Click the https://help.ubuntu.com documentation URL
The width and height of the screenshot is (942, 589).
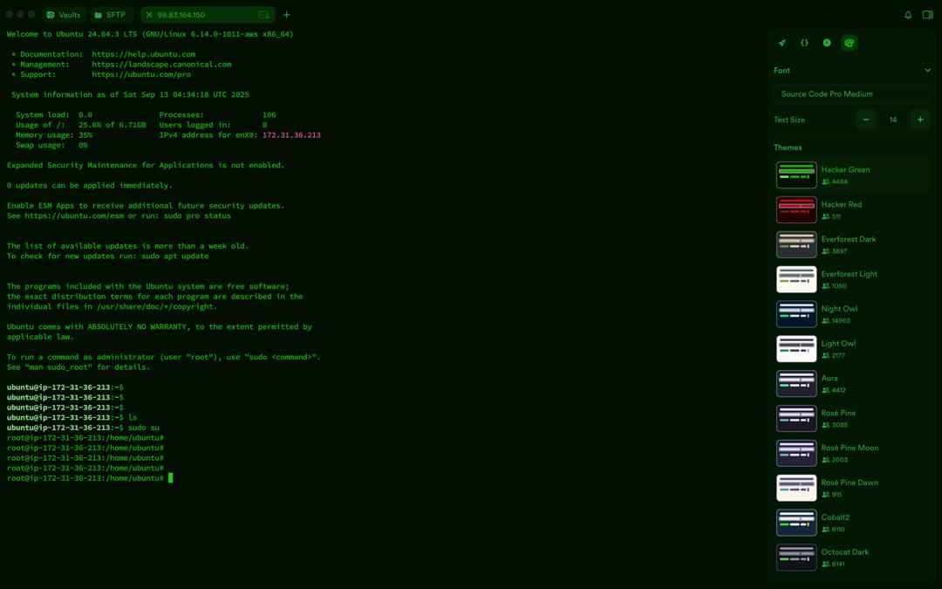pyautogui.click(x=144, y=54)
